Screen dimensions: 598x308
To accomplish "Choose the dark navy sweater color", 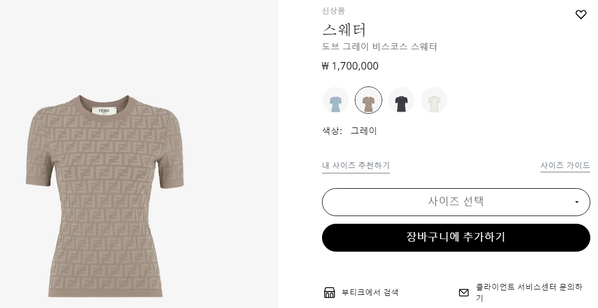I will pyautogui.click(x=401, y=100).
